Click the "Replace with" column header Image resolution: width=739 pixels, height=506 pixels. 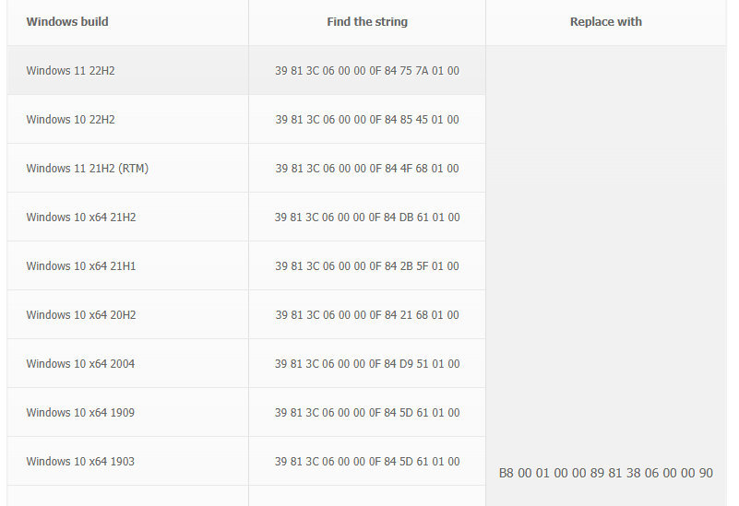coord(606,22)
